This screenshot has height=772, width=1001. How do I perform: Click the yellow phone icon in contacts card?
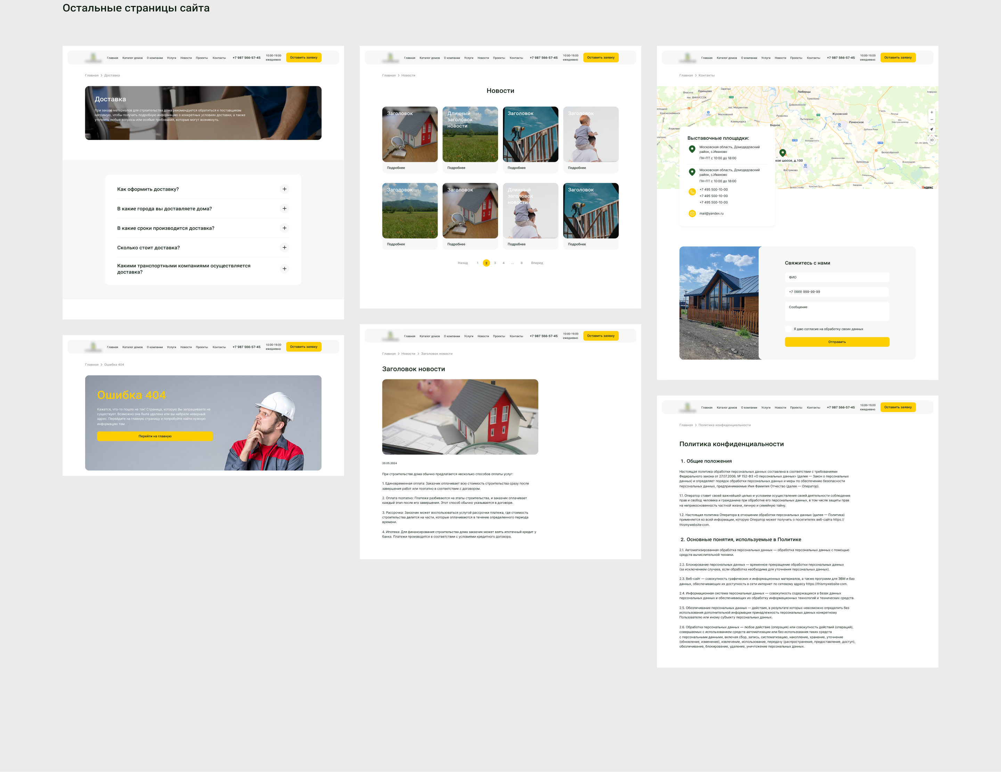tap(692, 192)
